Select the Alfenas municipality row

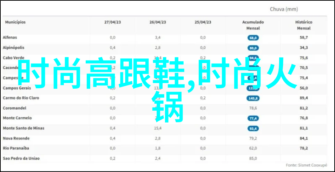[10, 37]
